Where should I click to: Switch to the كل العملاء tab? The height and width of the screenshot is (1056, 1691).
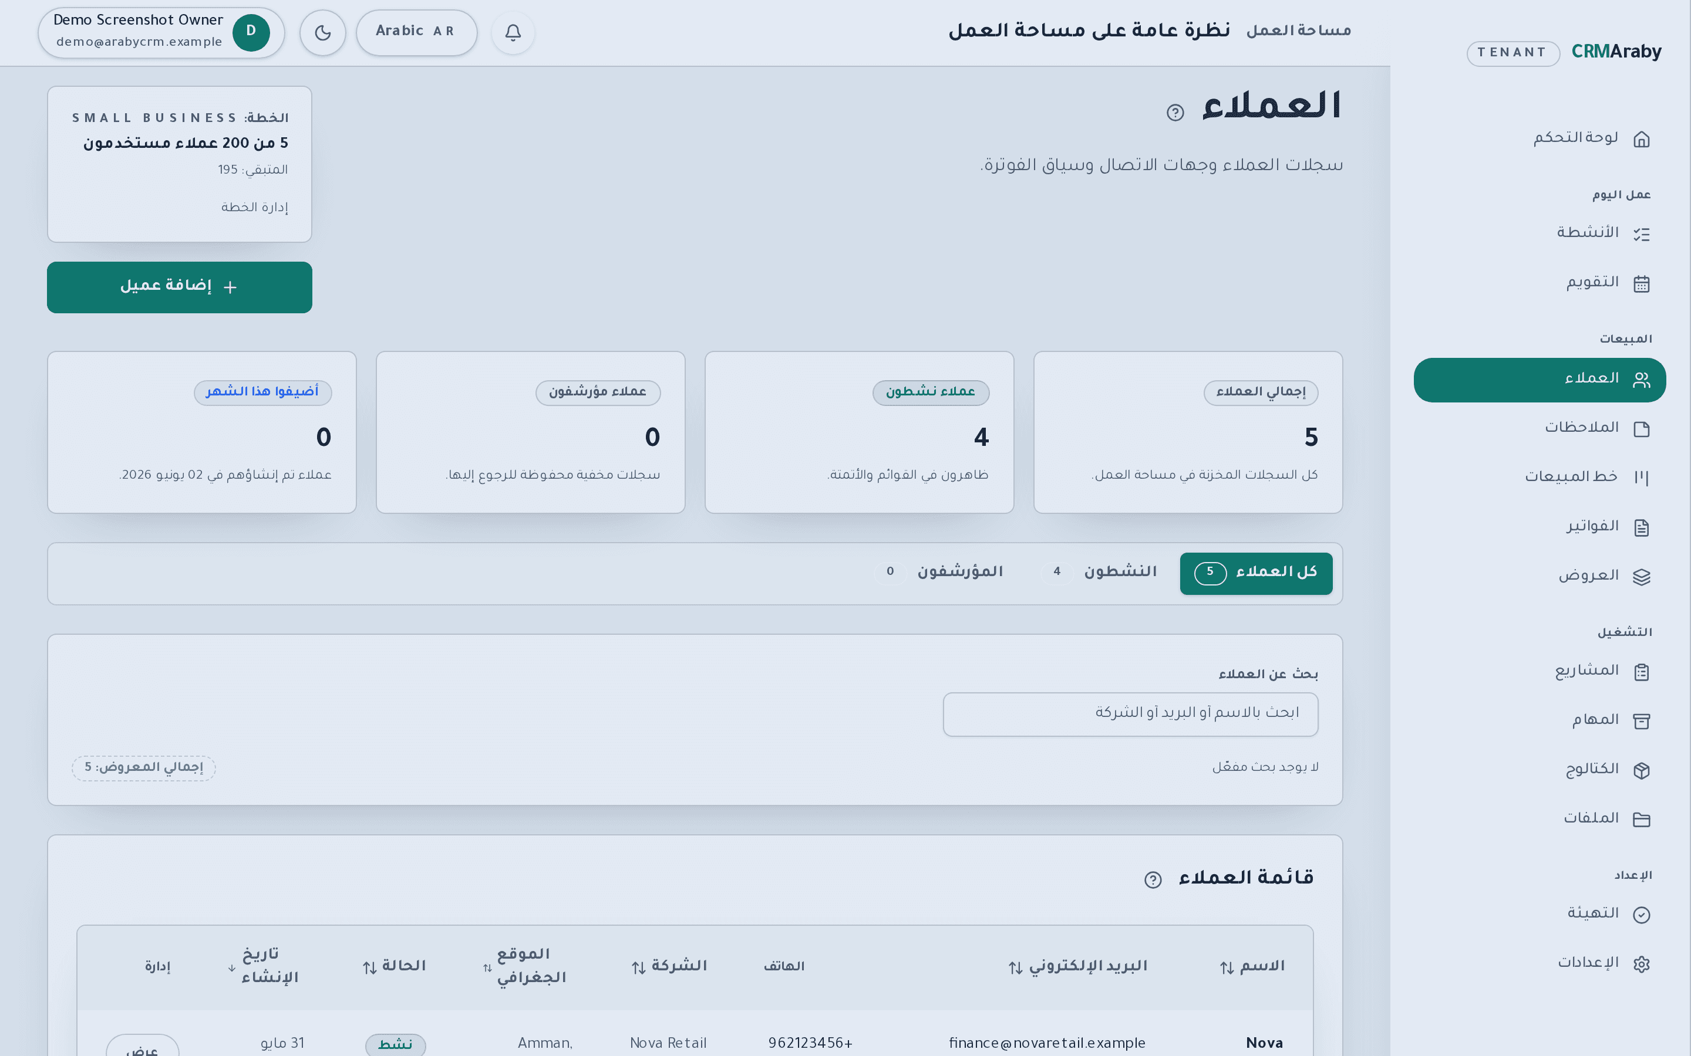[x=1256, y=573]
